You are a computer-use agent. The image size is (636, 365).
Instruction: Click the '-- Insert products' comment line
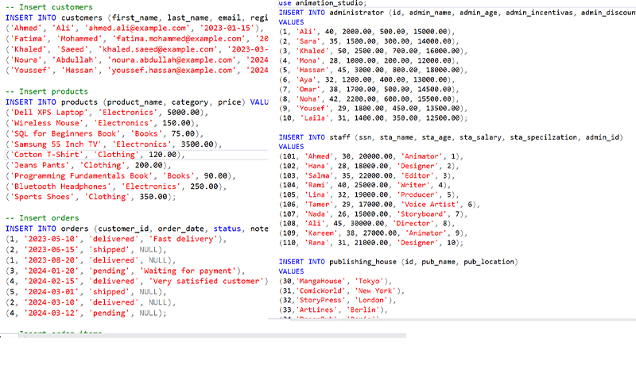click(x=47, y=91)
